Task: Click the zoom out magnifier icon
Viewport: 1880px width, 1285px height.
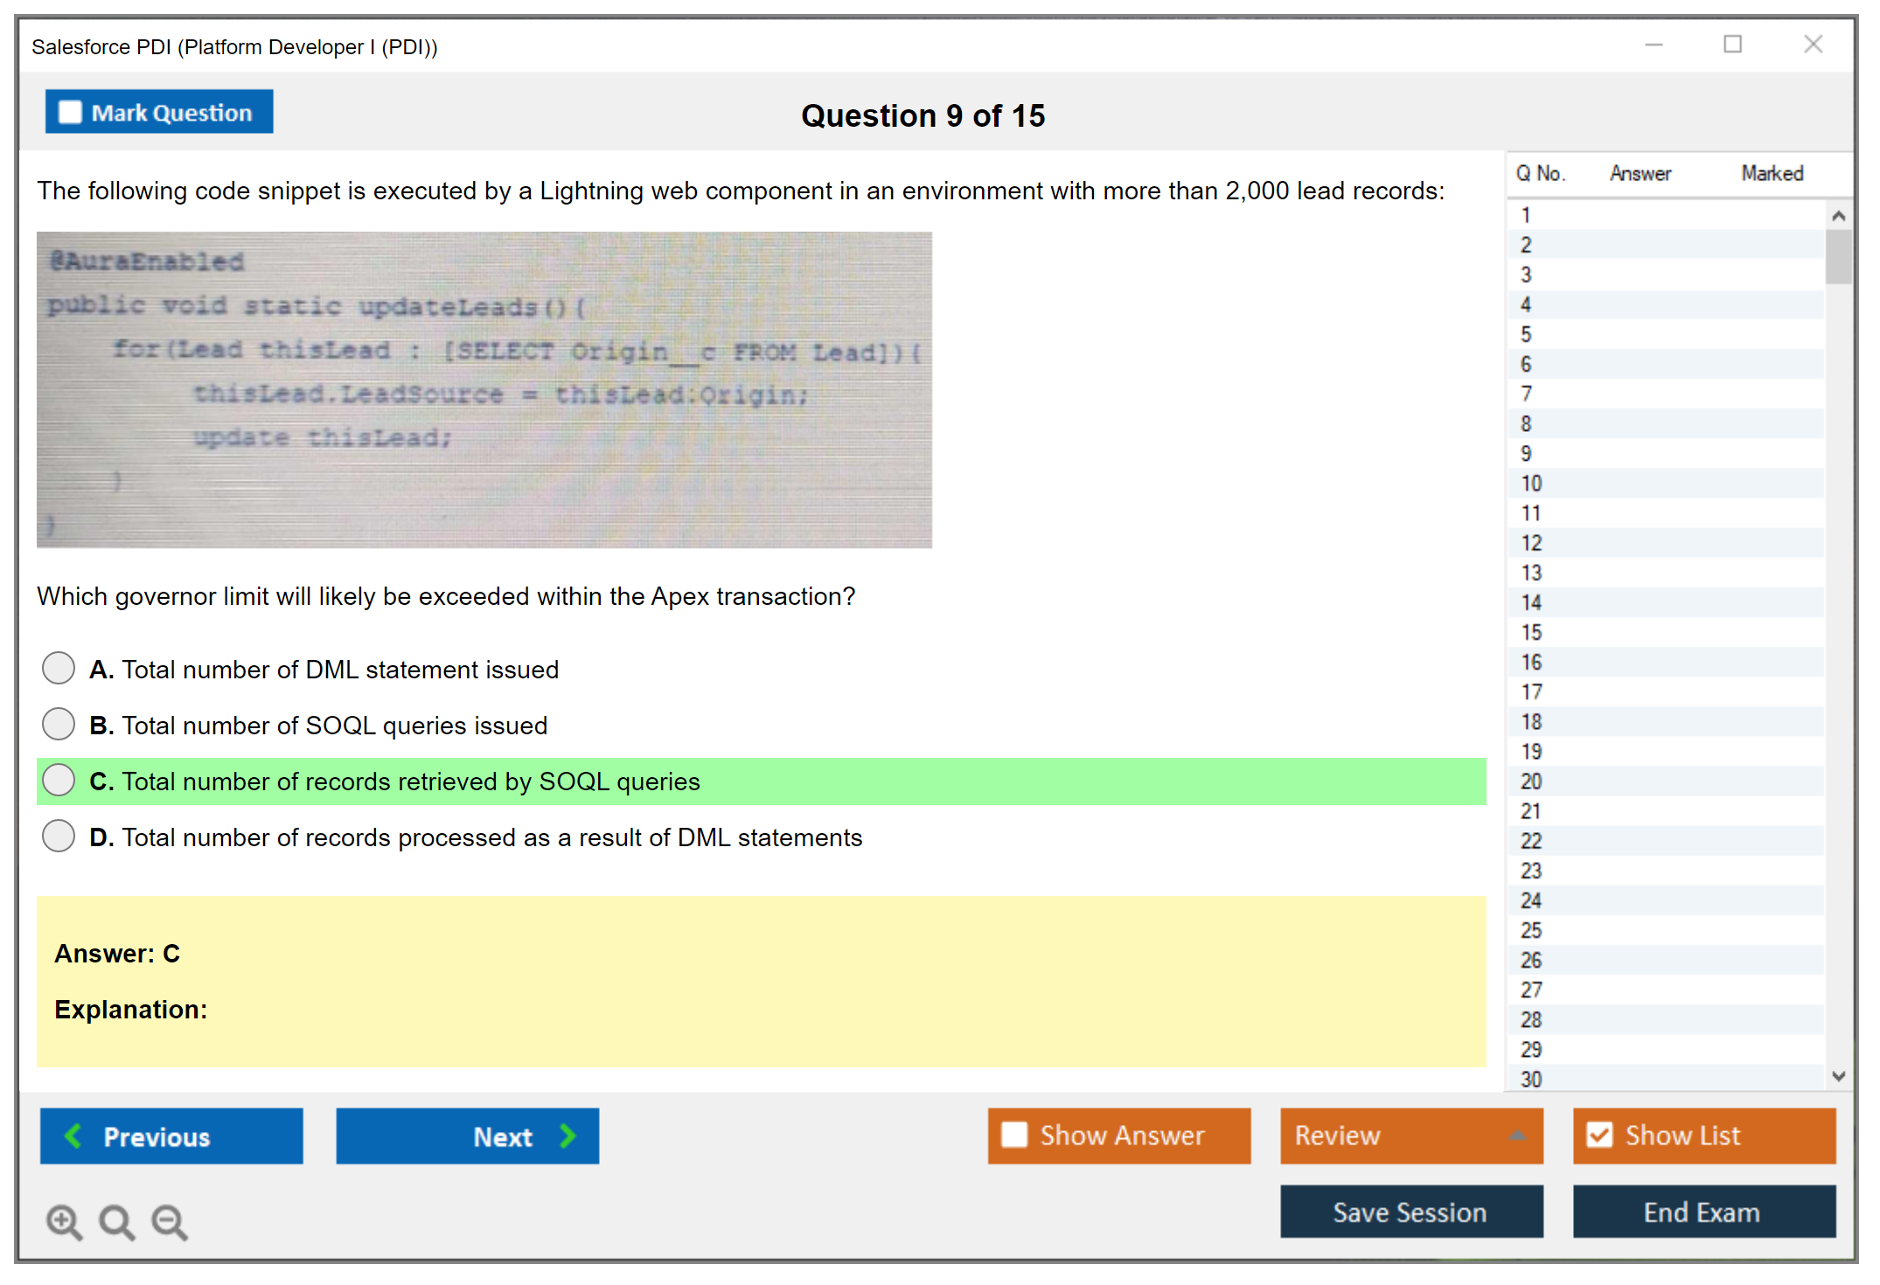Action: [x=170, y=1221]
